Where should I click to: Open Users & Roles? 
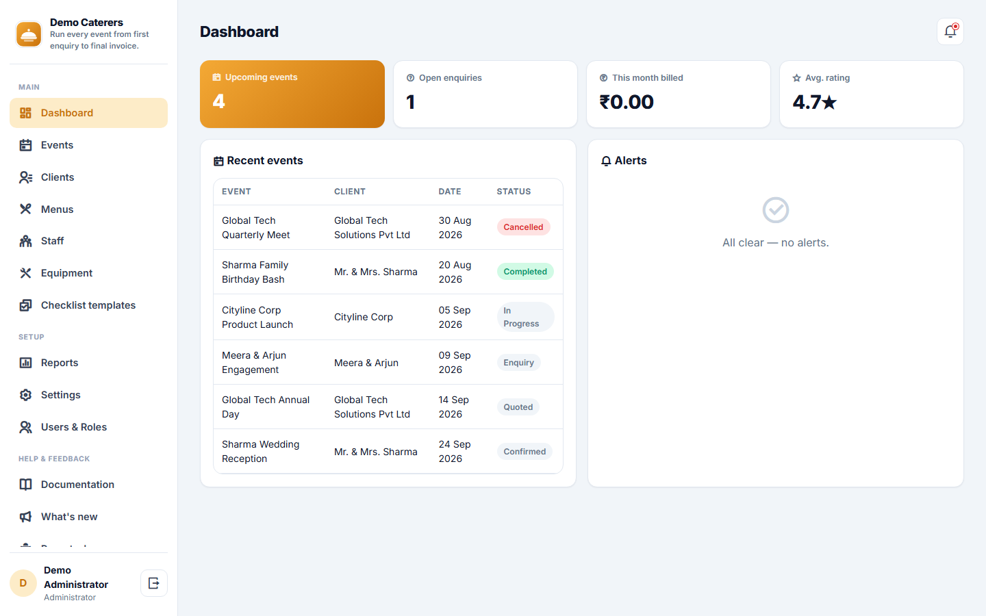(88, 427)
